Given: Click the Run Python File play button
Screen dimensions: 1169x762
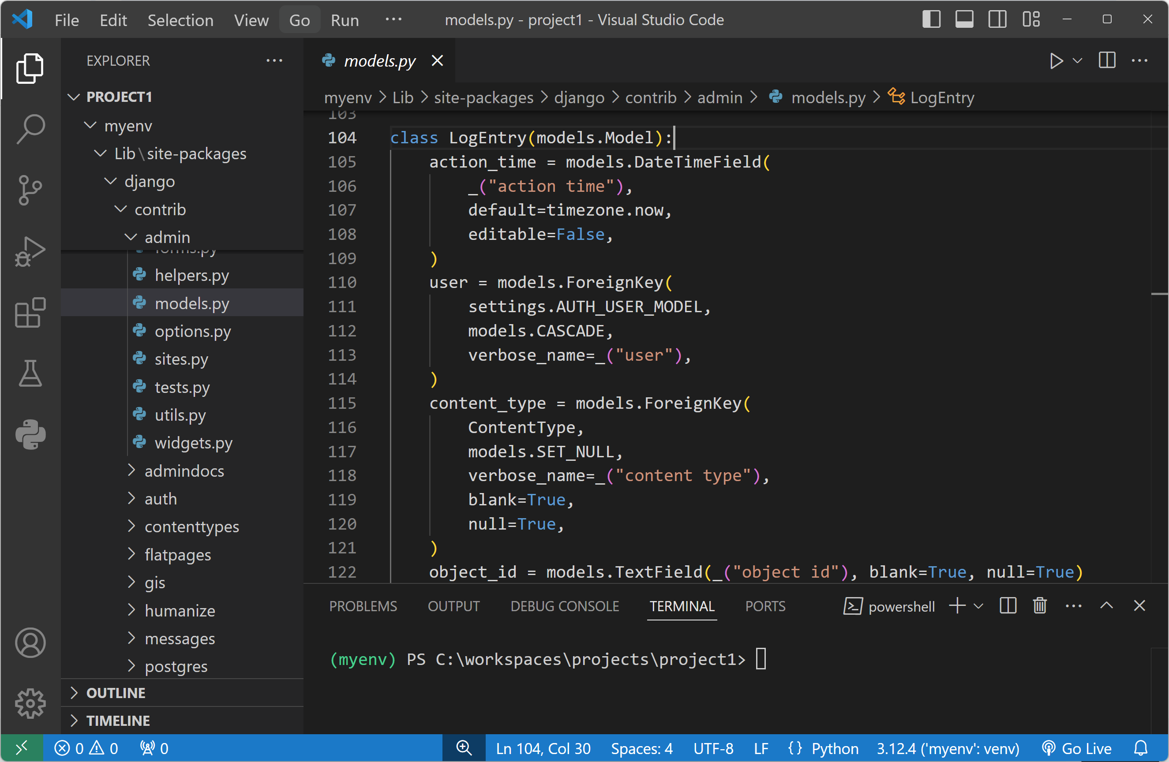Looking at the screenshot, I should [1056, 61].
